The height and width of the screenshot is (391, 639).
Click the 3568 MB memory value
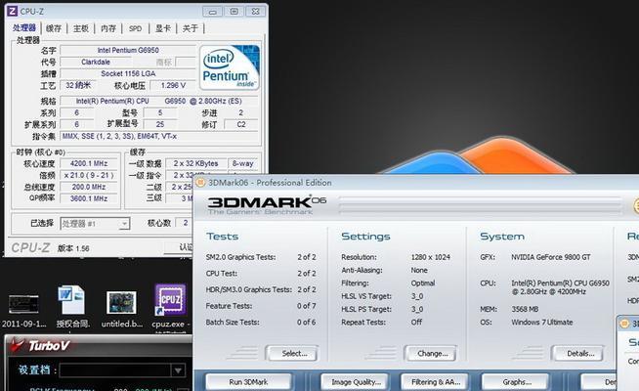coord(525,309)
